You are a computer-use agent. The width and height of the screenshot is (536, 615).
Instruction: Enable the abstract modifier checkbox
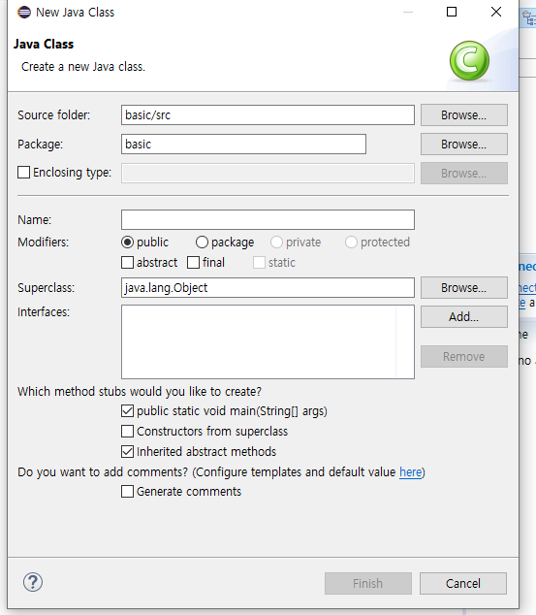click(127, 263)
